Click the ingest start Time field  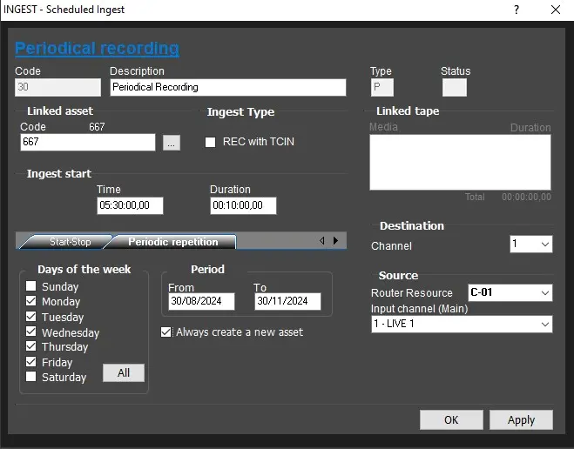pos(130,205)
